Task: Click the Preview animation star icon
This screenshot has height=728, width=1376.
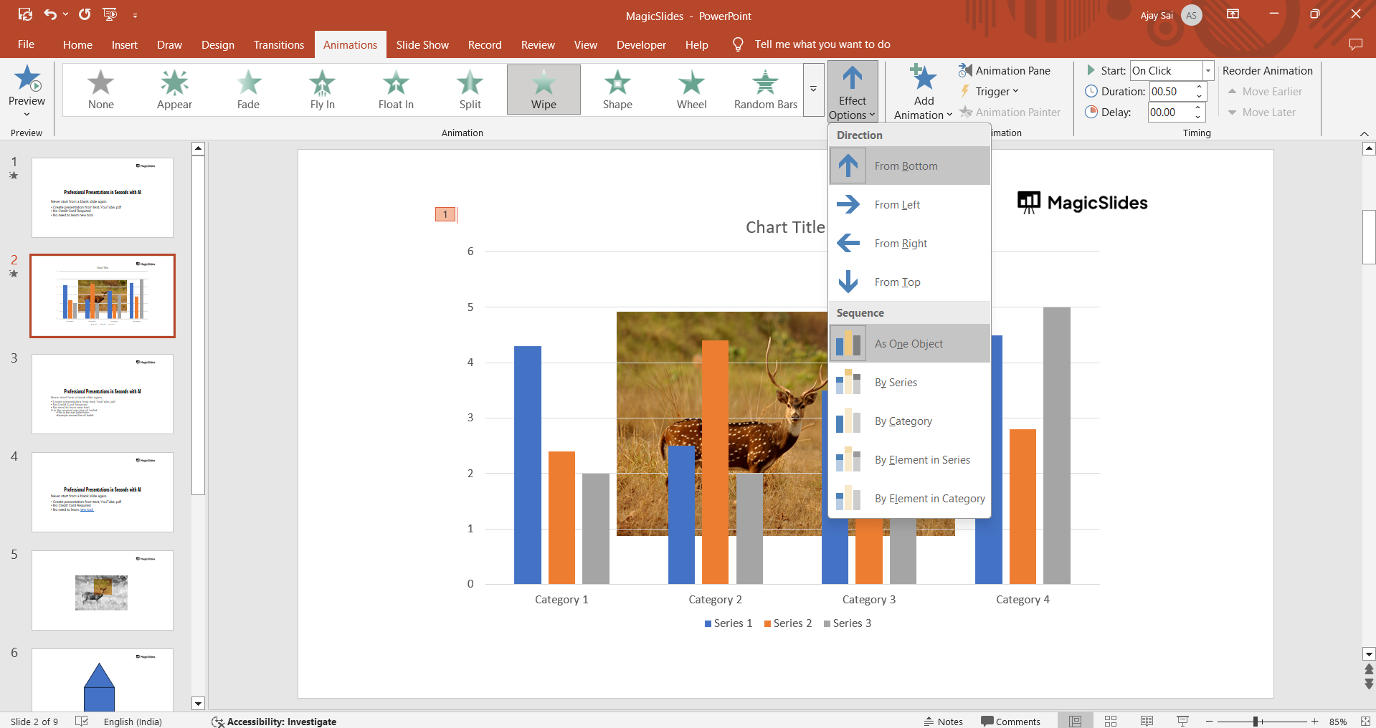Action: coord(27,78)
